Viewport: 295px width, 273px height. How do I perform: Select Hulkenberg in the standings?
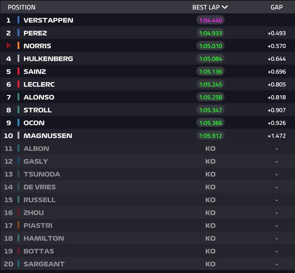point(48,59)
